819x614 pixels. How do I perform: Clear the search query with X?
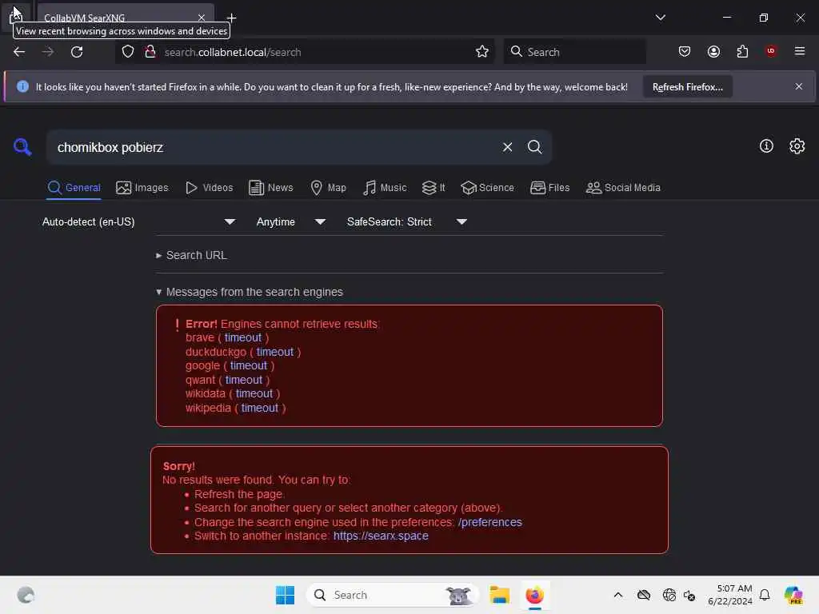pos(507,147)
